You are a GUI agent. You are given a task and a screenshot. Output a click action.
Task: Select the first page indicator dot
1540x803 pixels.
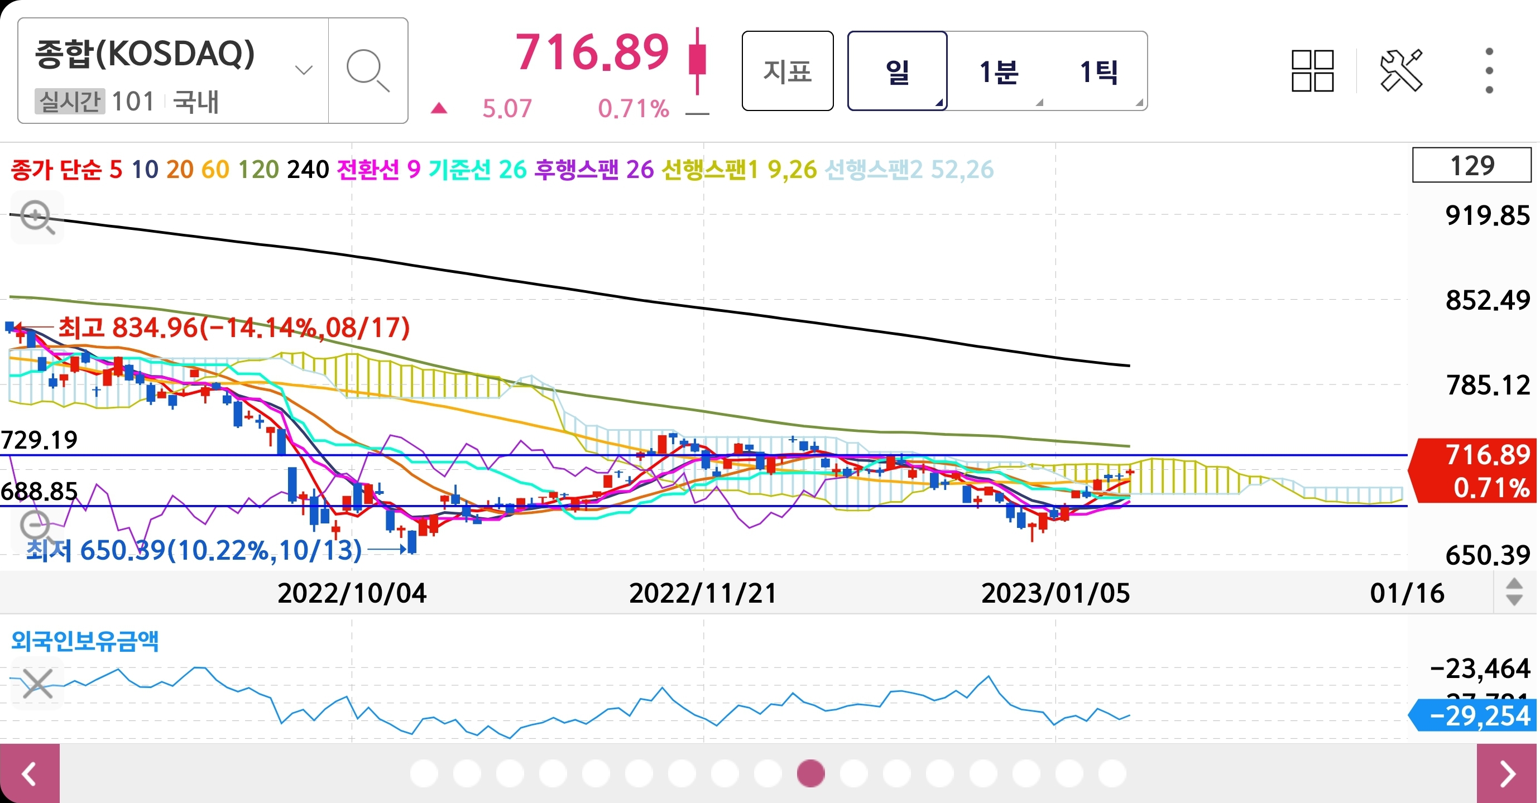[424, 773]
